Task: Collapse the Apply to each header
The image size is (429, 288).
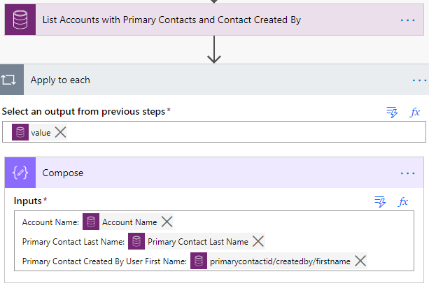Action: click(210, 80)
